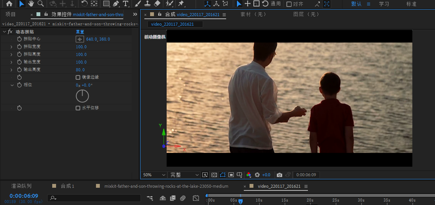The width and height of the screenshot is (435, 205).
Task: Select the Clone Stamp tool
Action: [x=147, y=3]
